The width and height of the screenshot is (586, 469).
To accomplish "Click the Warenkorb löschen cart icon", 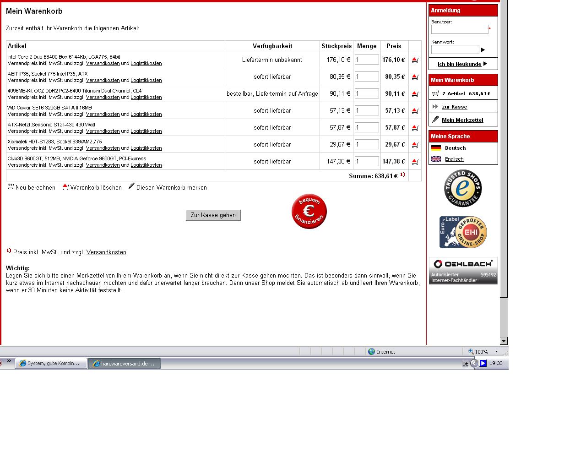I will [65, 186].
